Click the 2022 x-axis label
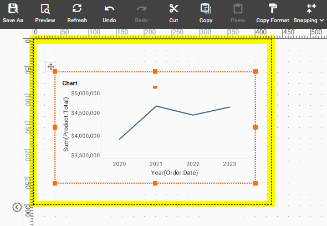 coord(193,164)
